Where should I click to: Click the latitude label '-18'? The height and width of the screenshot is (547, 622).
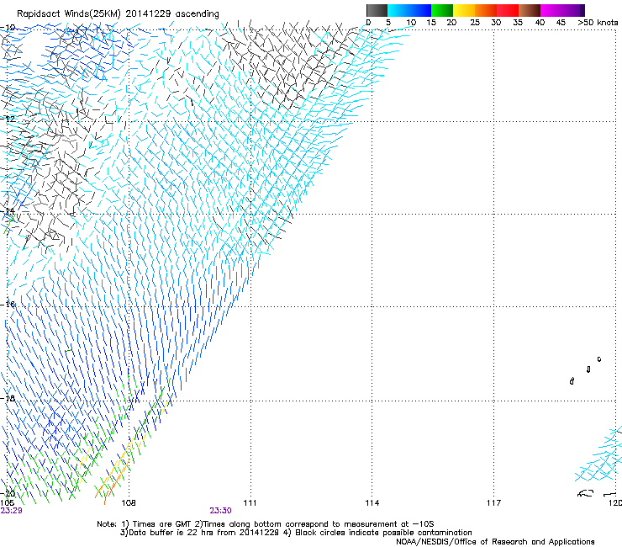[x=8, y=398]
